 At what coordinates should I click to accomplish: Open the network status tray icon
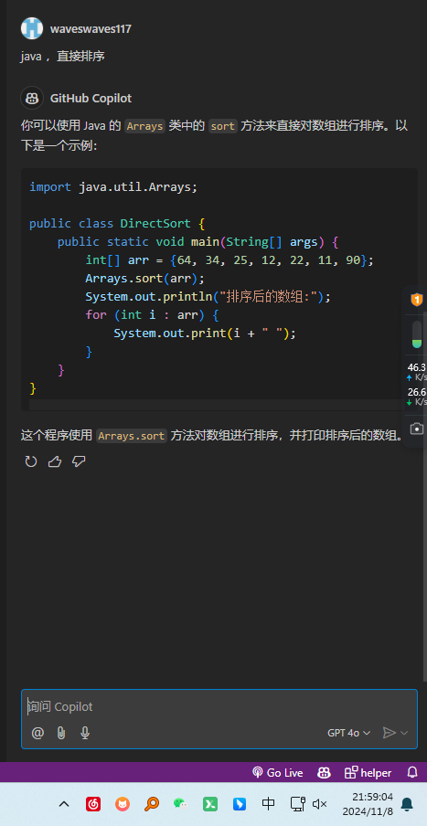(298, 804)
